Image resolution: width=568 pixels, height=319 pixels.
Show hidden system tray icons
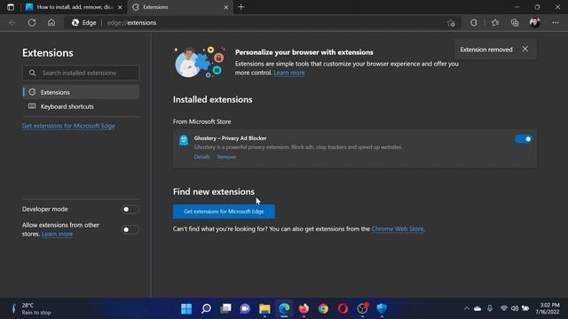(467, 308)
